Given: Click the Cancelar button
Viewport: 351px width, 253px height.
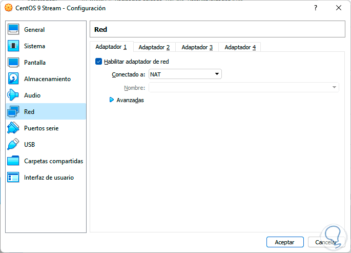Looking at the screenshot, I should pyautogui.click(x=326, y=242).
